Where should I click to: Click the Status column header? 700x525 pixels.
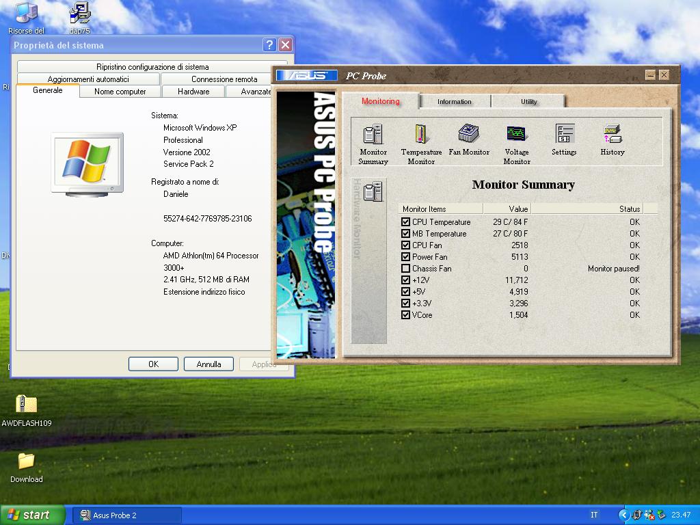point(587,208)
